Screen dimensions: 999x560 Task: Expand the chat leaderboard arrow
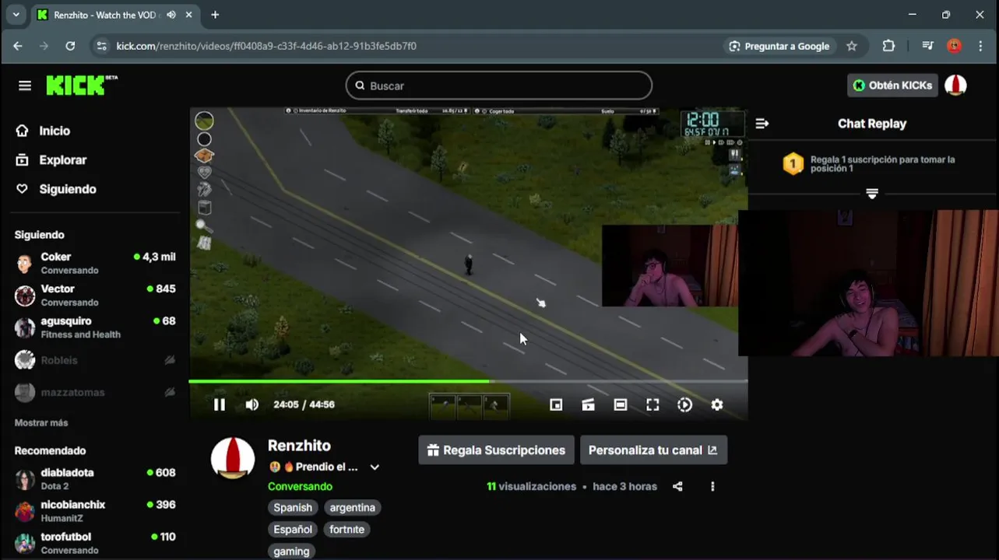872,194
